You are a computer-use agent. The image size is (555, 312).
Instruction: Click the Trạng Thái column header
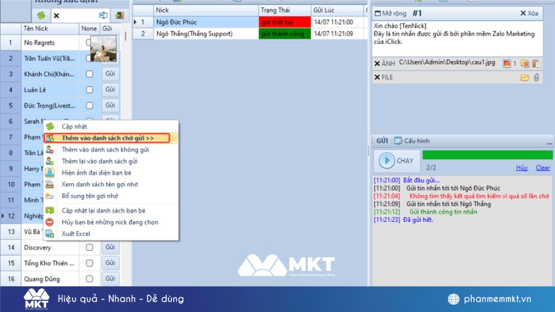point(284,10)
